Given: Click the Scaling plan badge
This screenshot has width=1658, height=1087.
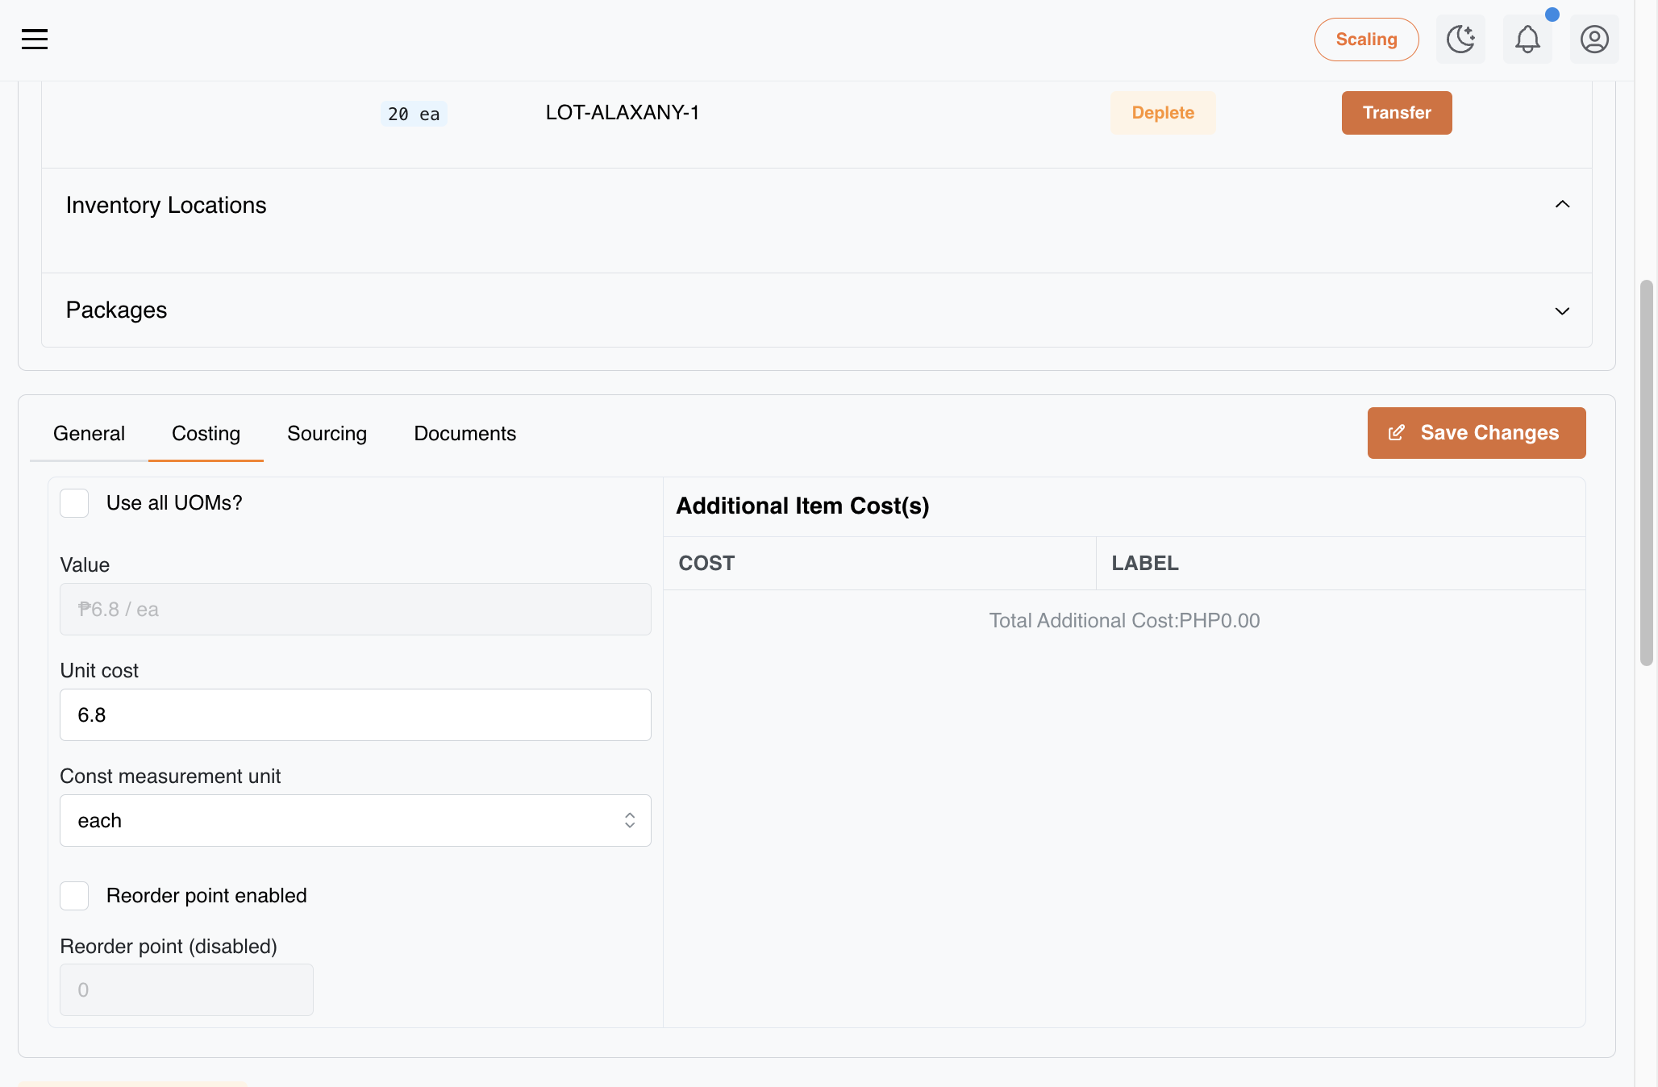Looking at the screenshot, I should (x=1366, y=39).
